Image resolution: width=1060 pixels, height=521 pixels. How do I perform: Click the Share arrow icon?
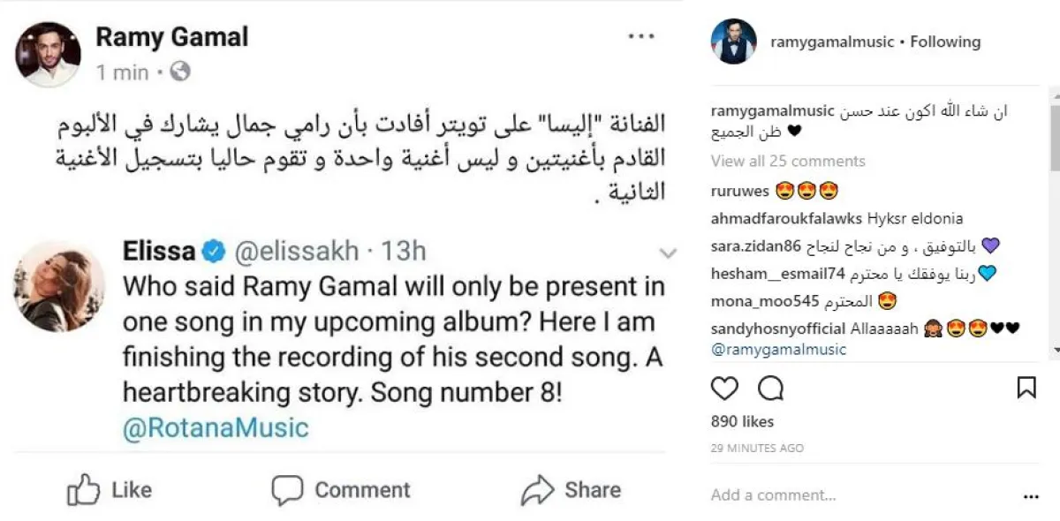(536, 489)
